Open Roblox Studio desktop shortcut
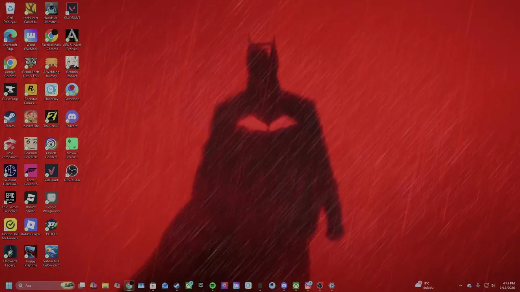Screen dimensions: 520x292 pos(31,202)
